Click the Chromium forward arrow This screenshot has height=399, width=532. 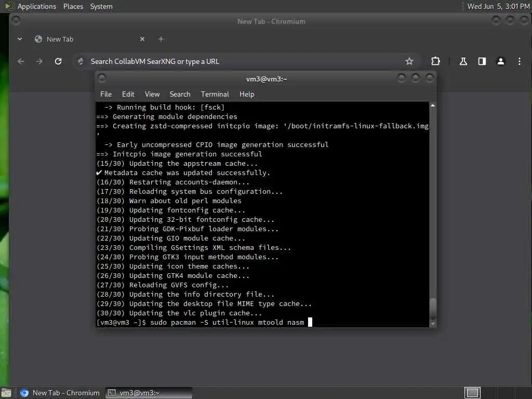39,61
